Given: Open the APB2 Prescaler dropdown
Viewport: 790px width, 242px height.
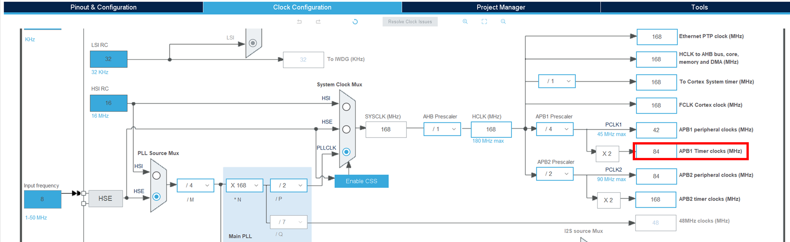Looking at the screenshot, I should (555, 174).
